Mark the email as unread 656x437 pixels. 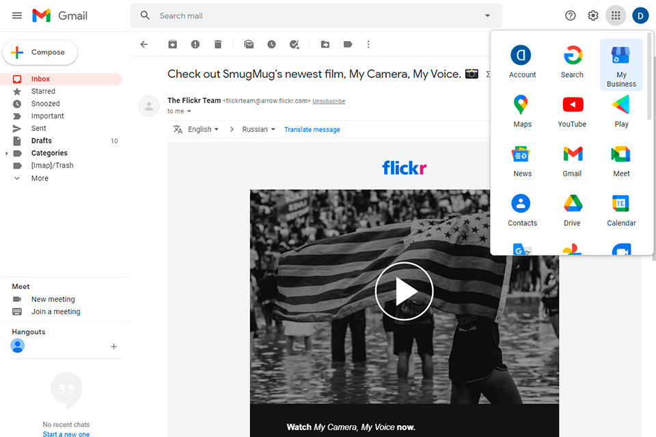pos(249,44)
